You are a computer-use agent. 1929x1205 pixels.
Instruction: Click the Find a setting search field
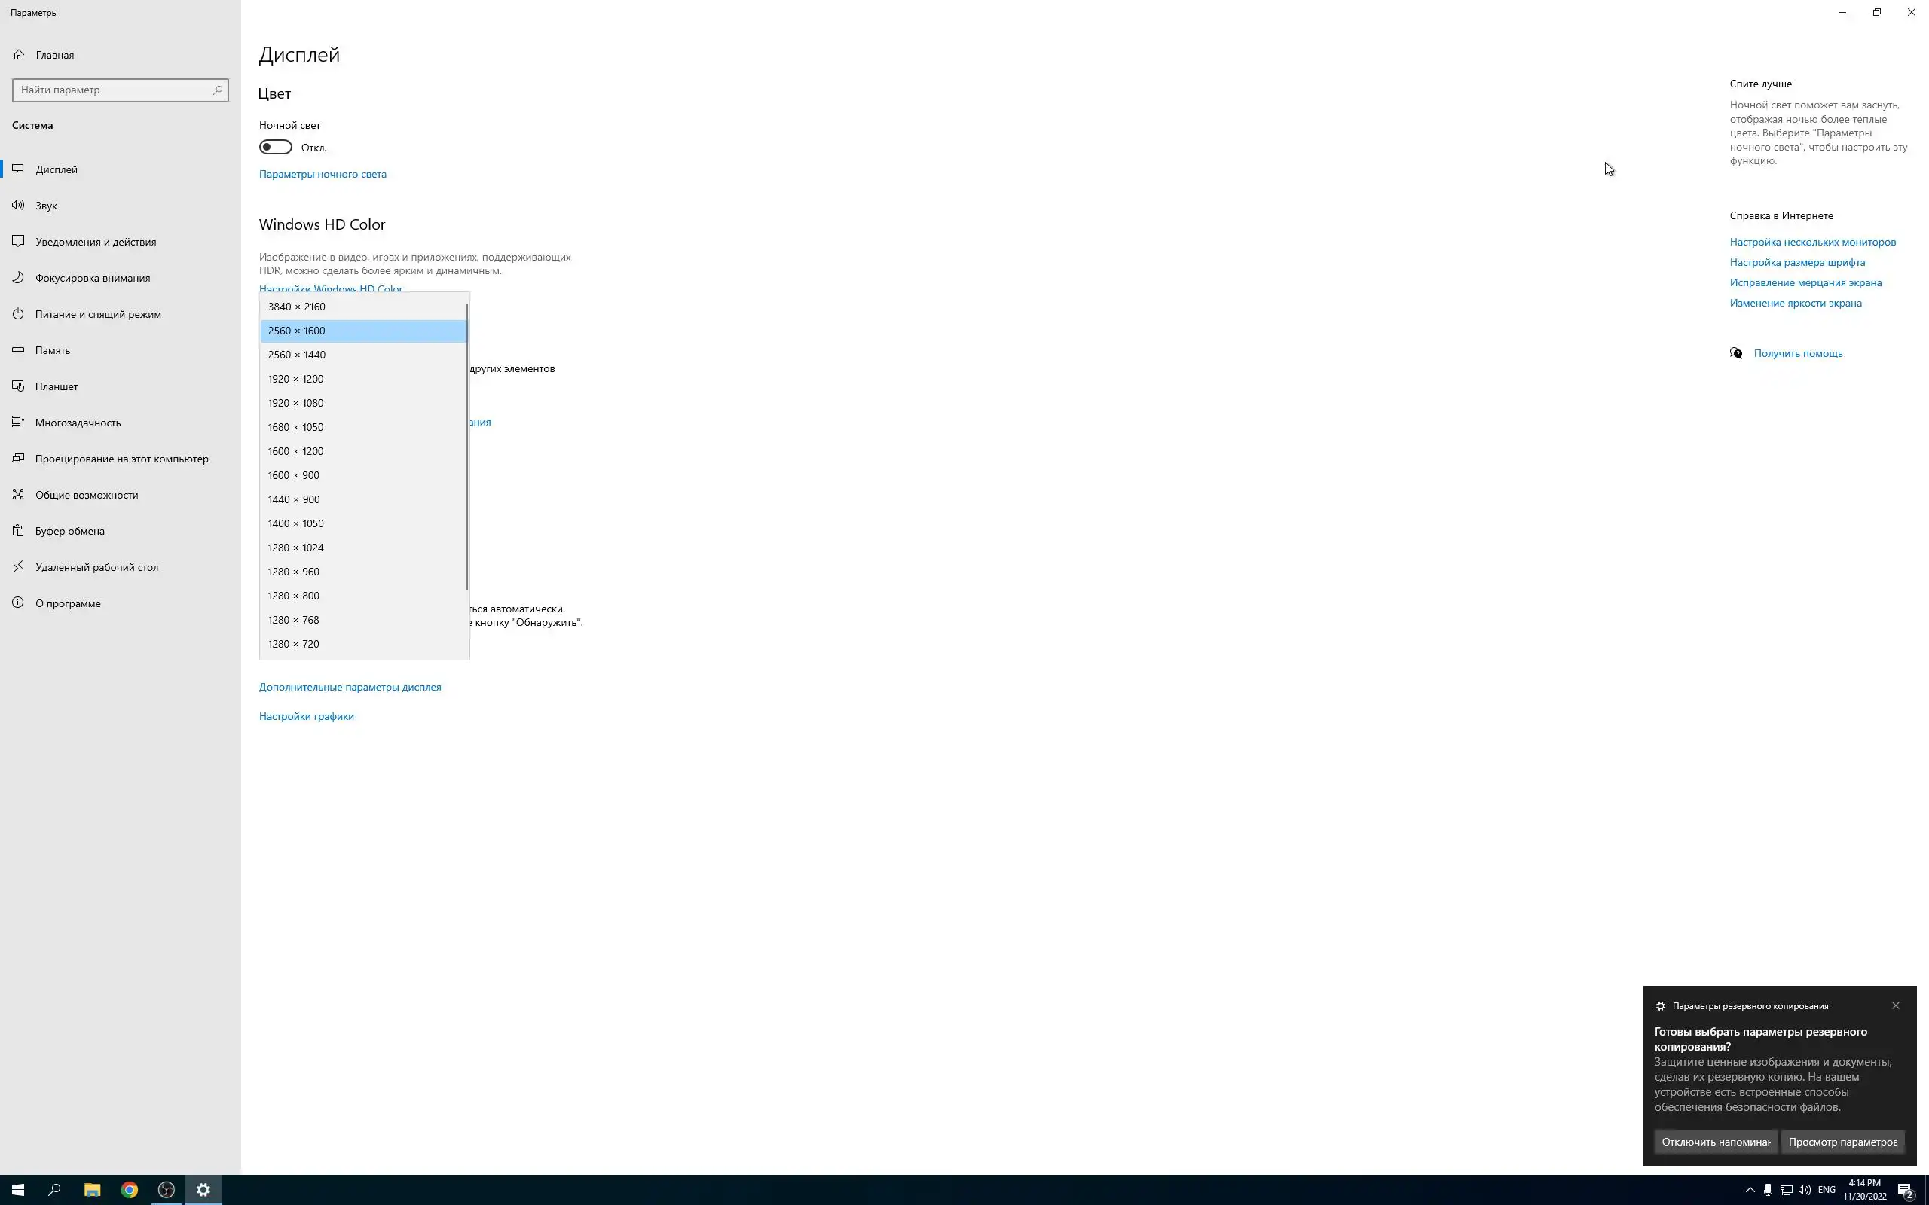[112, 90]
